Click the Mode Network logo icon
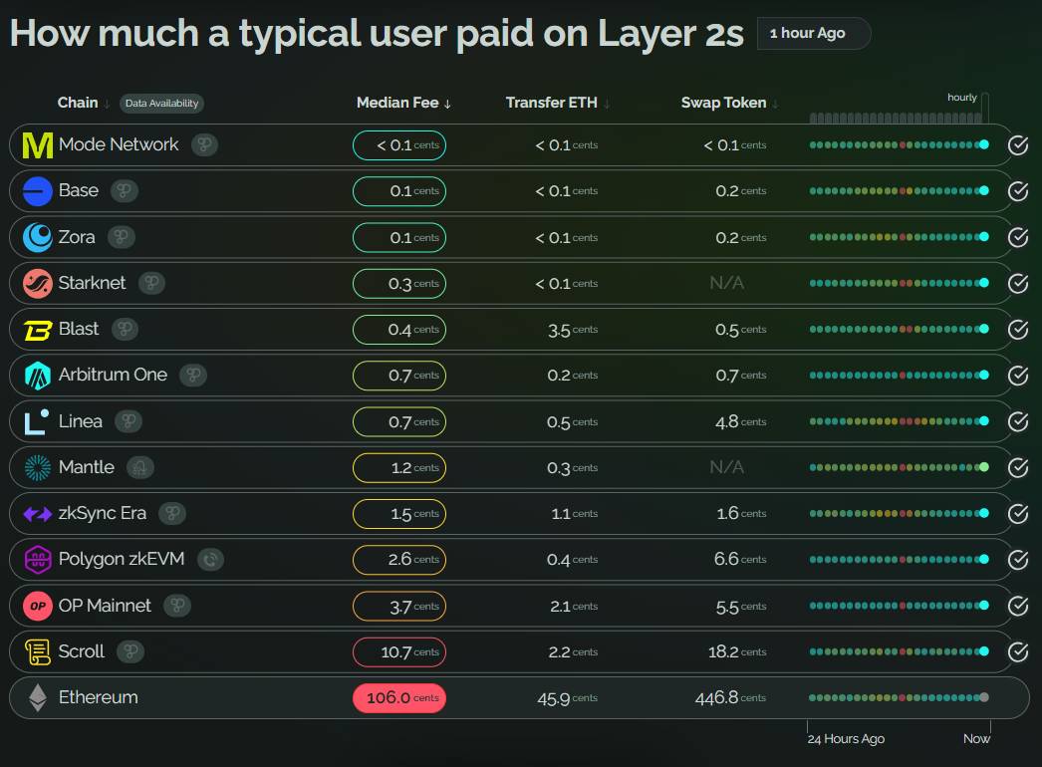The image size is (1042, 767). pos(37,145)
